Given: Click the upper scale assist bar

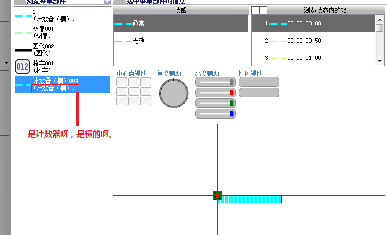Looking at the screenshot, I should tap(259, 82).
